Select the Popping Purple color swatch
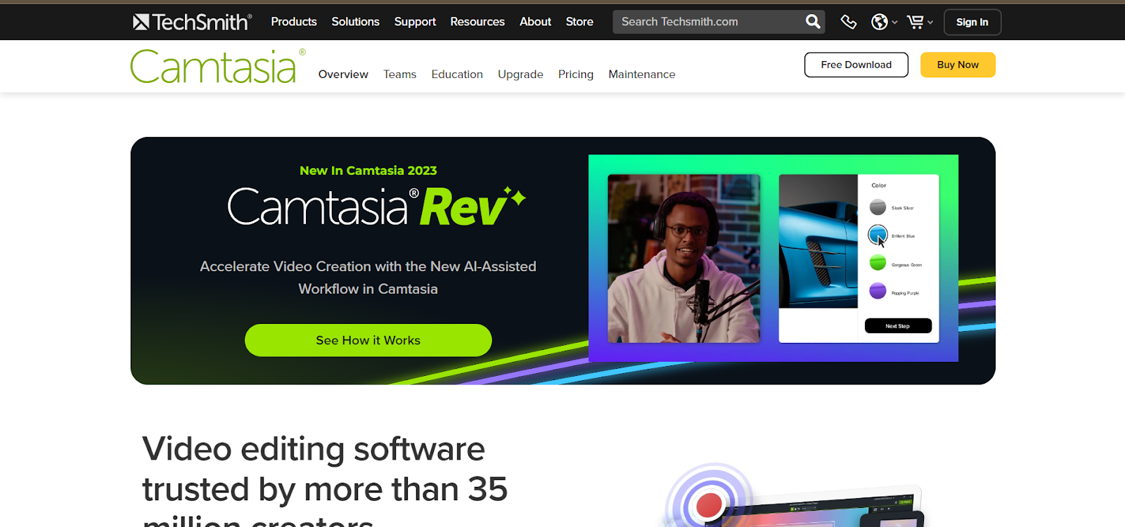 pos(877,291)
